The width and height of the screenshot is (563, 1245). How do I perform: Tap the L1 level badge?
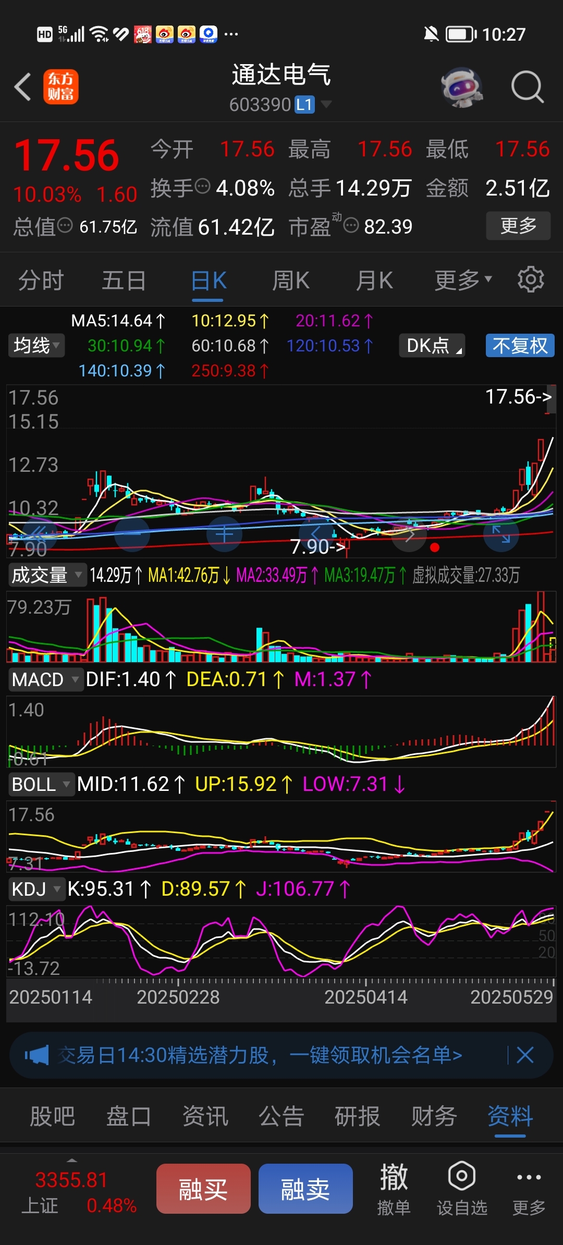(304, 105)
